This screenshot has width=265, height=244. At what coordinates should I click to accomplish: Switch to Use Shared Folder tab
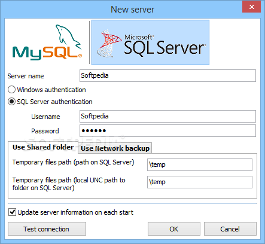coord(43,147)
